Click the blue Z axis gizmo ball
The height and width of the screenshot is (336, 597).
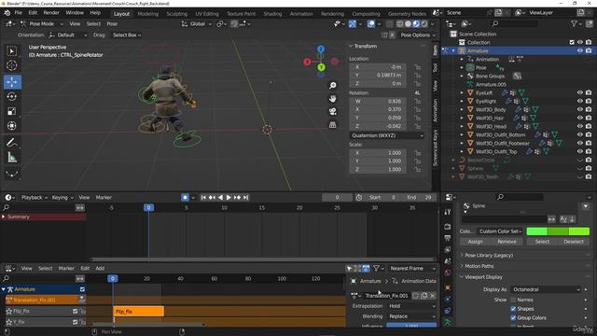click(321, 49)
